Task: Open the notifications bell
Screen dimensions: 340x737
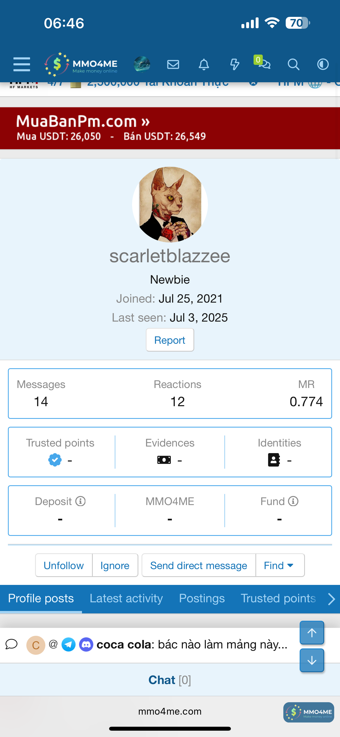Action: click(204, 64)
